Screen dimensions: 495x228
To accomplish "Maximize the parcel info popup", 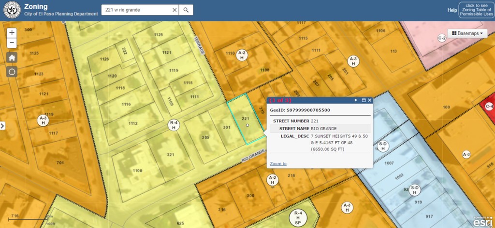I will [x=363, y=100].
